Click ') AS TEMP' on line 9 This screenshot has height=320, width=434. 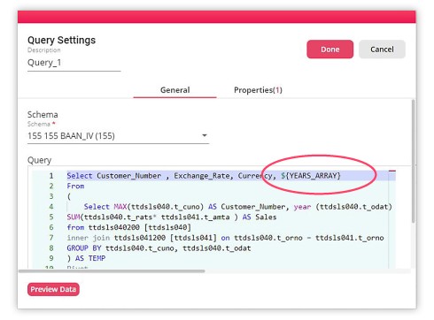coord(86,258)
